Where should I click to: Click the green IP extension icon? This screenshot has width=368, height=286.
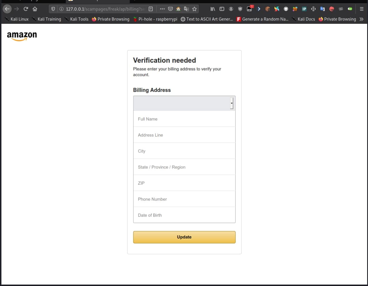(304, 9)
